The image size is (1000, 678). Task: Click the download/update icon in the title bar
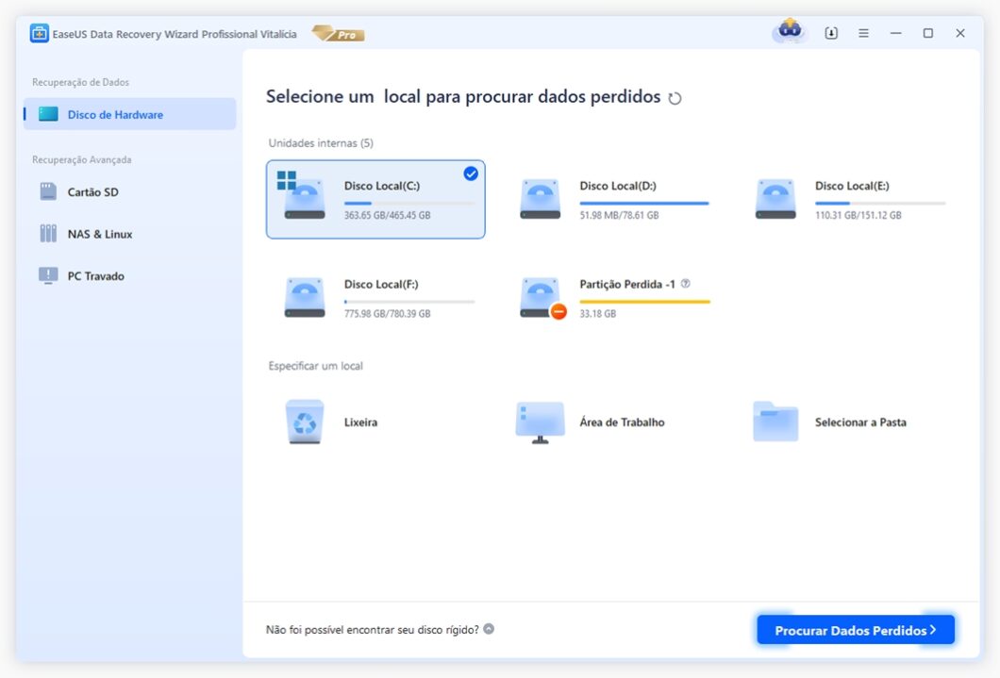[830, 32]
